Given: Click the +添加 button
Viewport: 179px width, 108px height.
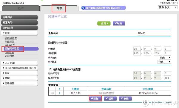Looking at the screenshot, I should [95, 98].
